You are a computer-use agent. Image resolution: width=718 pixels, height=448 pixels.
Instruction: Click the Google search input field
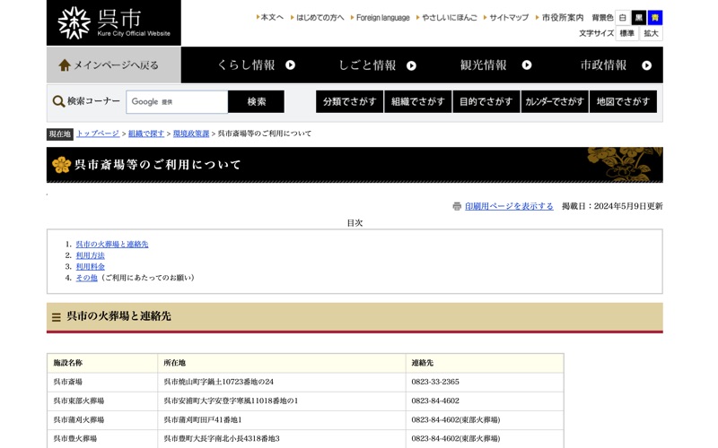click(177, 101)
